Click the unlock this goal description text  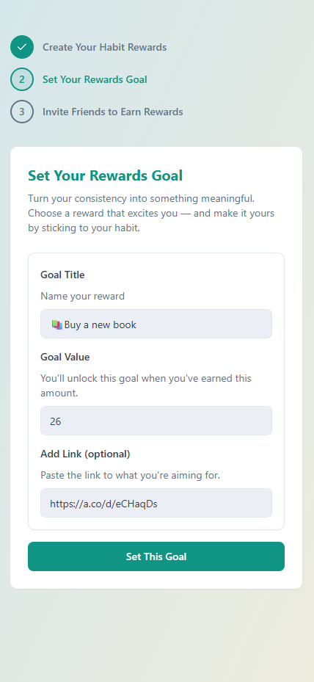coord(146,386)
